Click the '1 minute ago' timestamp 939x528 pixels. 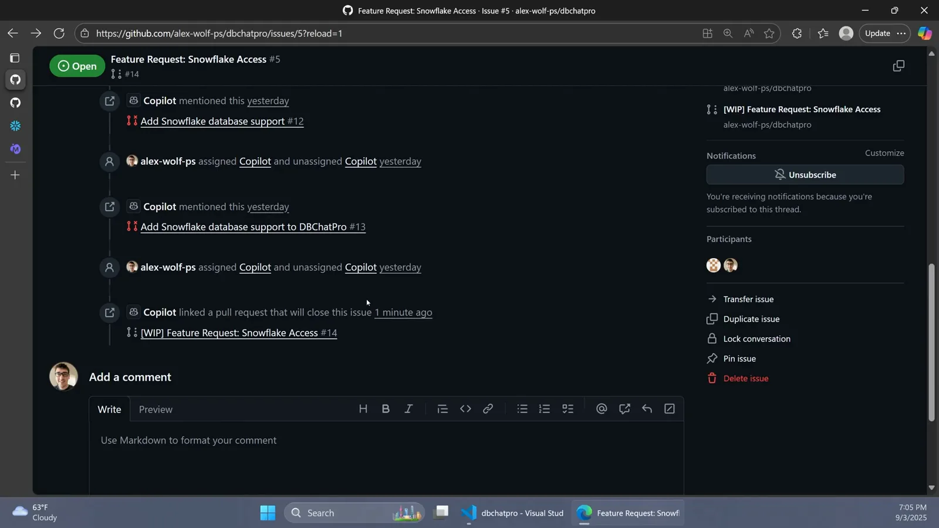[403, 312]
